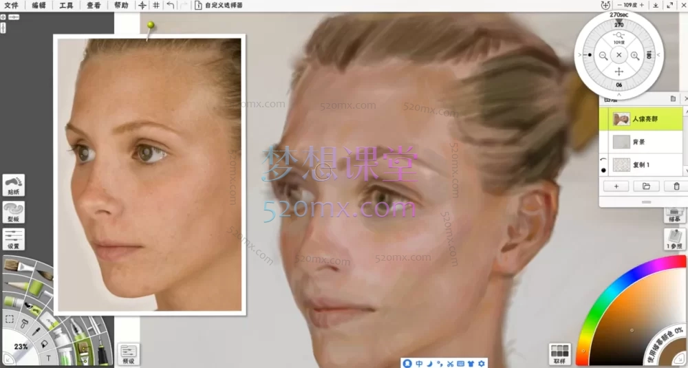Select the 人像亮部 layer
The width and height of the screenshot is (688, 368).
(x=641, y=119)
